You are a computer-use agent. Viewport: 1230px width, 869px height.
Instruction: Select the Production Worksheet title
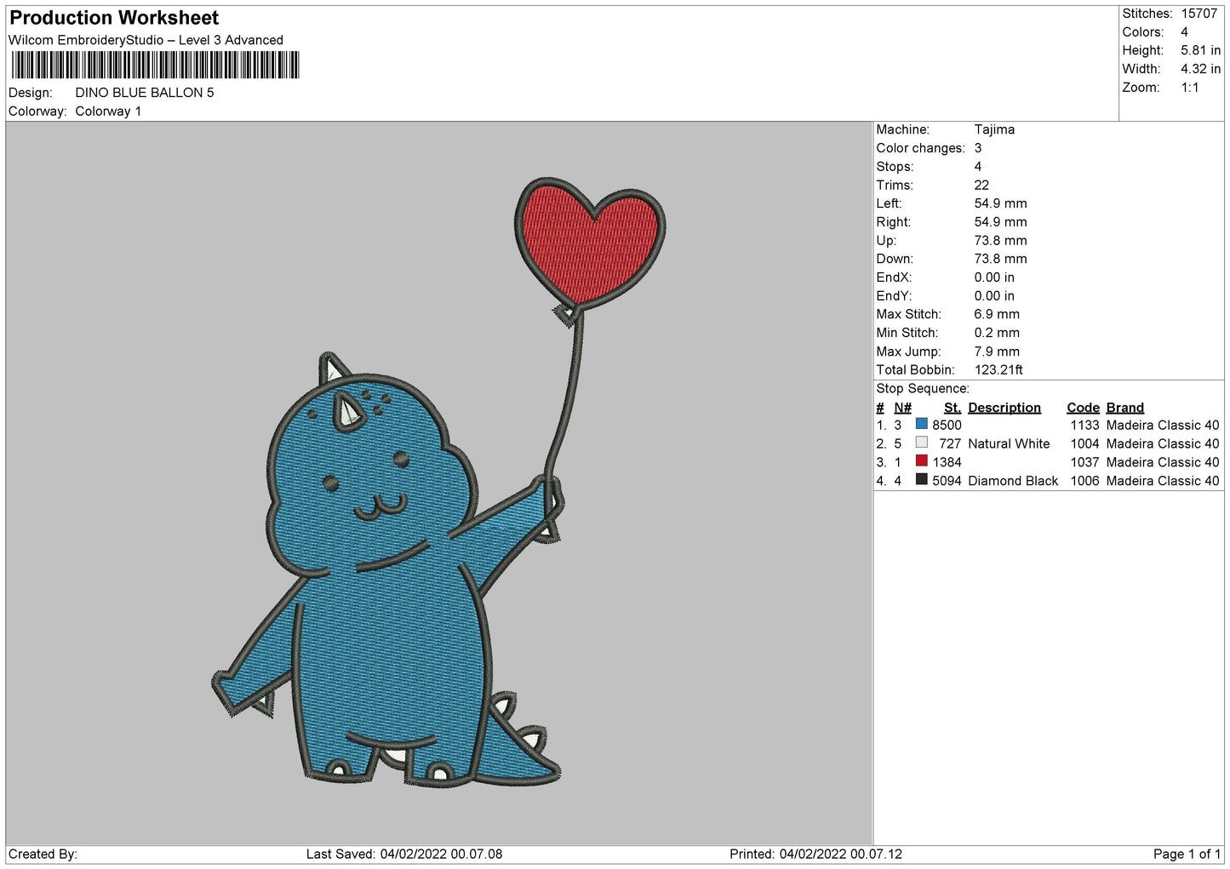114,18
